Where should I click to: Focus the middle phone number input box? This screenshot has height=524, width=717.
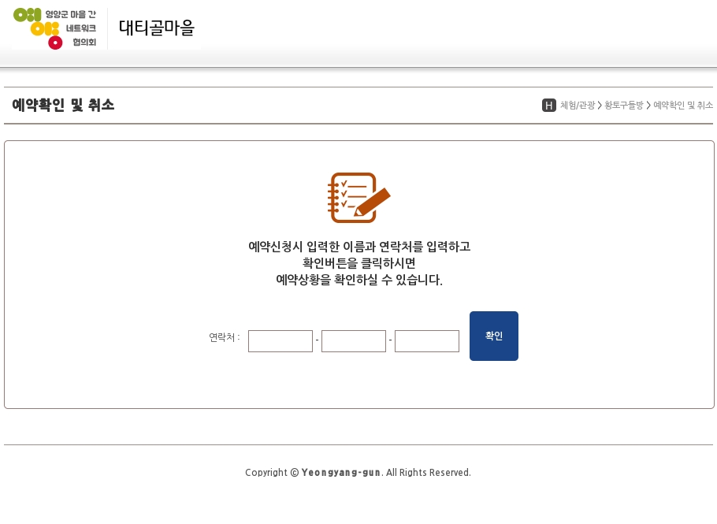pyautogui.click(x=354, y=341)
